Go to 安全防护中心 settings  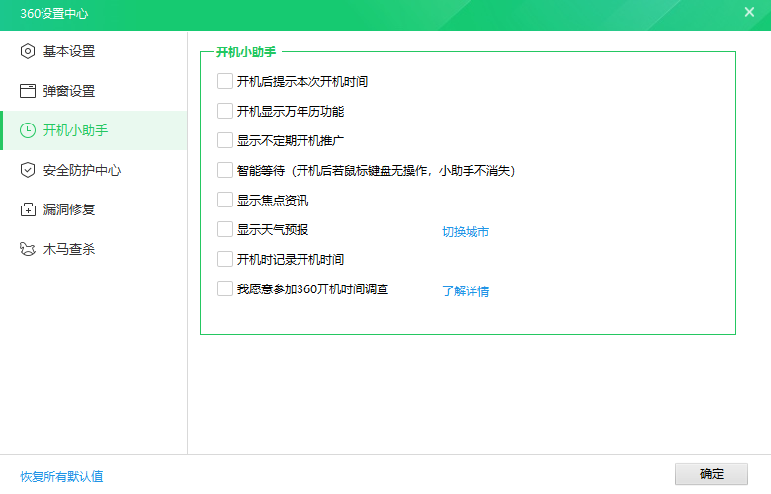pyautogui.click(x=94, y=170)
